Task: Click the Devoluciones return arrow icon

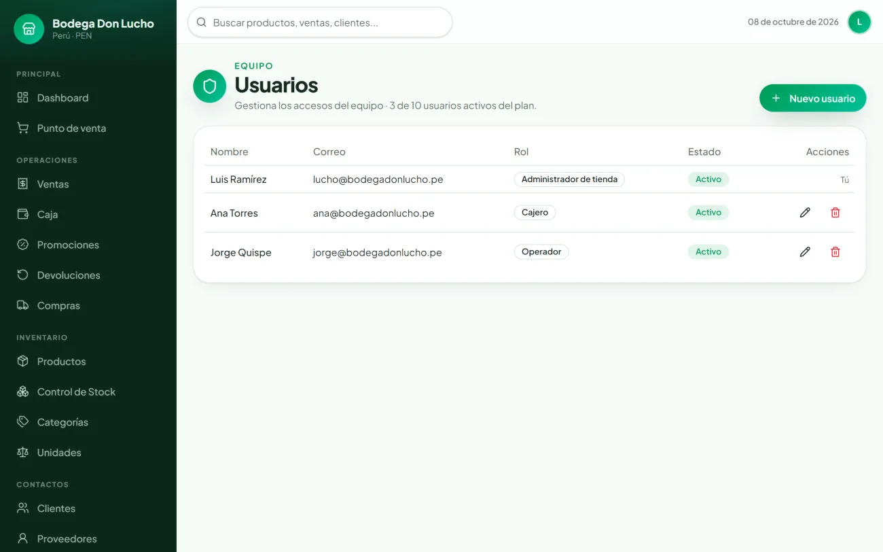Action: (22, 275)
